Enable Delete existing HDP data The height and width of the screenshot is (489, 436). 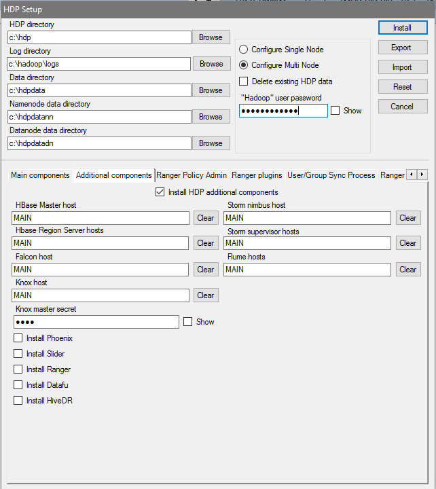pos(244,81)
